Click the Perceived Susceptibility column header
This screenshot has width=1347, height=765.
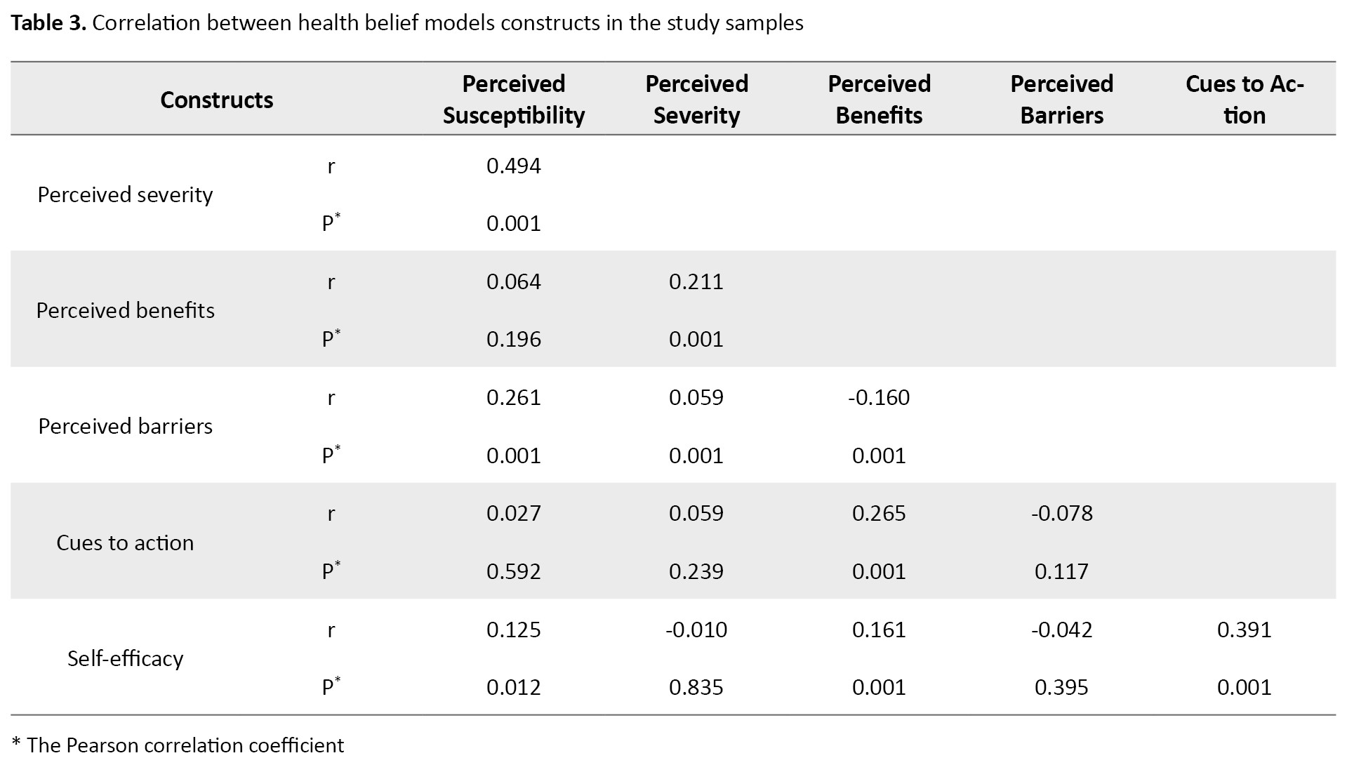click(513, 100)
